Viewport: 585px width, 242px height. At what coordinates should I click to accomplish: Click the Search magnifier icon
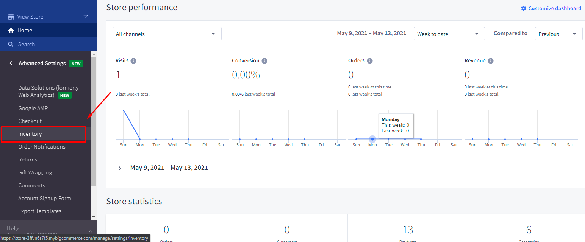[x=11, y=45]
